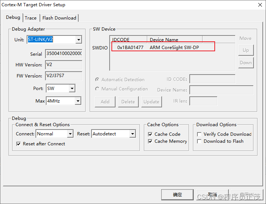Click the Update device button
Viewport: 266px width, 204px height.
tap(152, 102)
